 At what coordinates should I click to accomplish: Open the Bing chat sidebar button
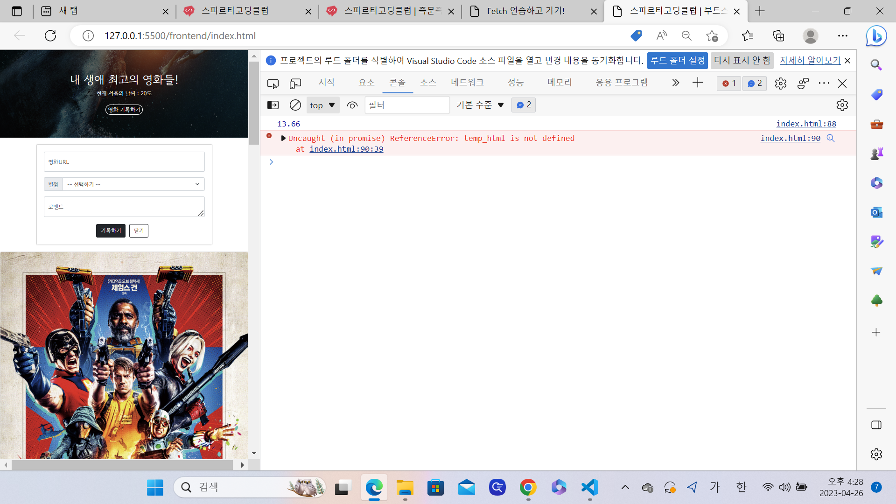coord(876,36)
